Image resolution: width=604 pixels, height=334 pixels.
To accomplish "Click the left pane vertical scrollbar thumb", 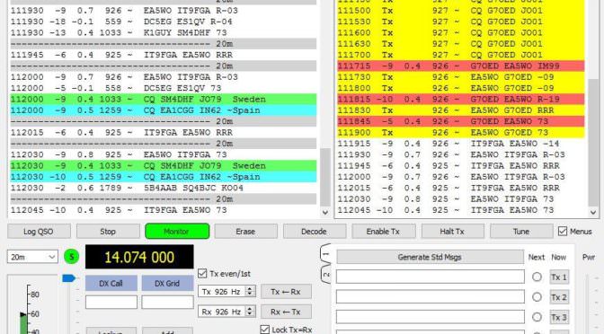I will coord(325,177).
